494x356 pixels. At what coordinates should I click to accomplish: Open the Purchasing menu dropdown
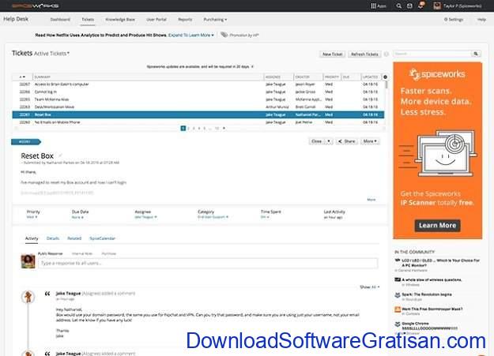[x=215, y=20]
